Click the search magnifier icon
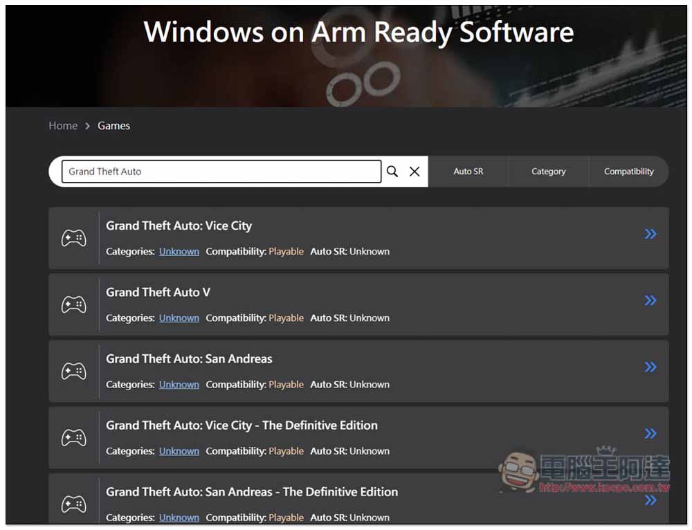The width and height of the screenshot is (692, 530). (x=392, y=171)
